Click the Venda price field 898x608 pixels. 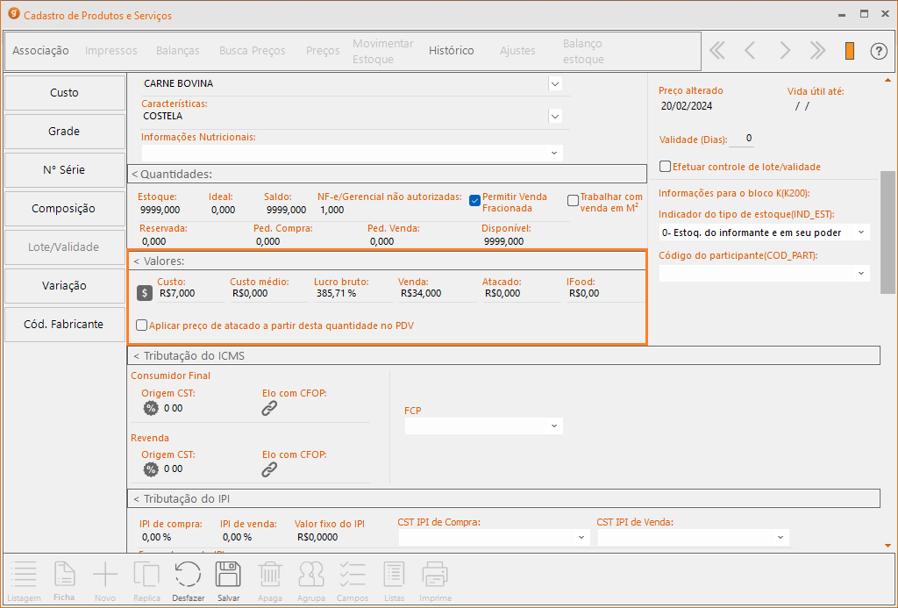(x=438, y=293)
